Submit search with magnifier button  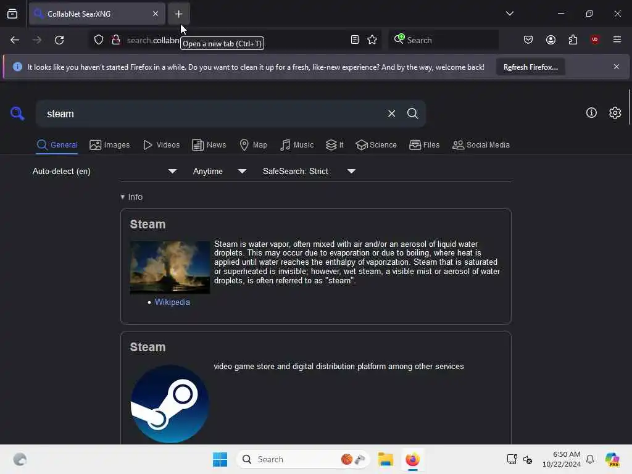click(412, 114)
